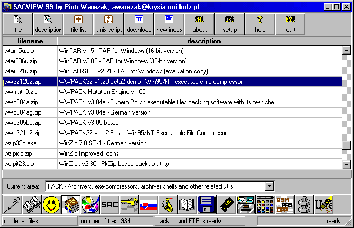The width and height of the screenshot is (354, 228).
Task: Select the highlighted ww321202.zip row
Action: tap(173, 82)
